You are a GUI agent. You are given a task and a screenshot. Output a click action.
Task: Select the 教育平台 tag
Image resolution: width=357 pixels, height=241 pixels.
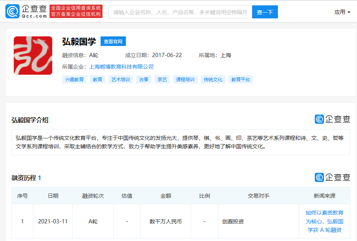[241, 79]
